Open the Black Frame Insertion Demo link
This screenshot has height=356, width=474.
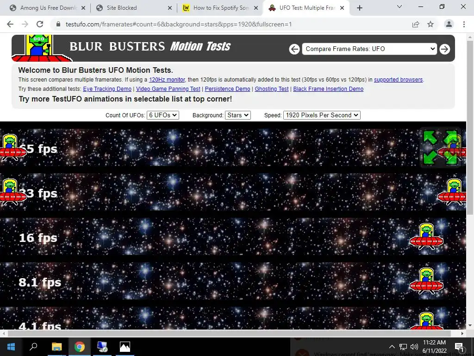(328, 89)
